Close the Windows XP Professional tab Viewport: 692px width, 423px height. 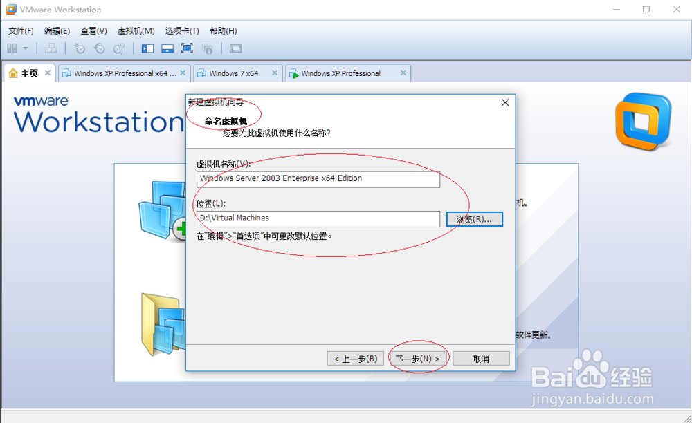coord(403,73)
